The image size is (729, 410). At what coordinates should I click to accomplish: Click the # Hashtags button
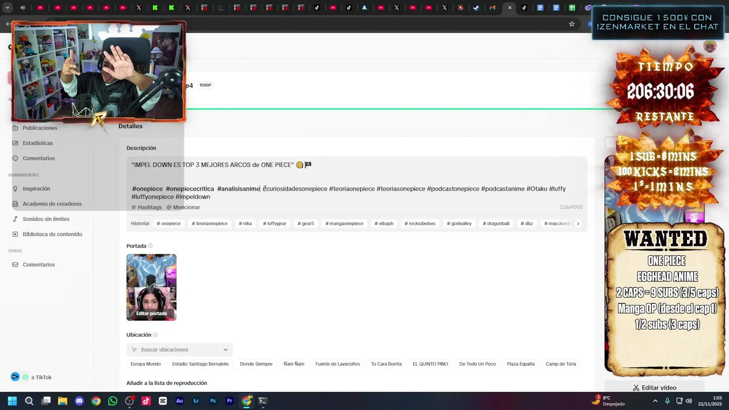click(147, 207)
